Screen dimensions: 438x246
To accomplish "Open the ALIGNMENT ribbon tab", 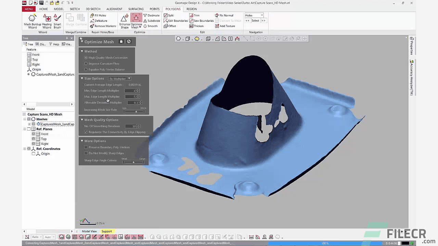I will pyautogui.click(x=114, y=9).
